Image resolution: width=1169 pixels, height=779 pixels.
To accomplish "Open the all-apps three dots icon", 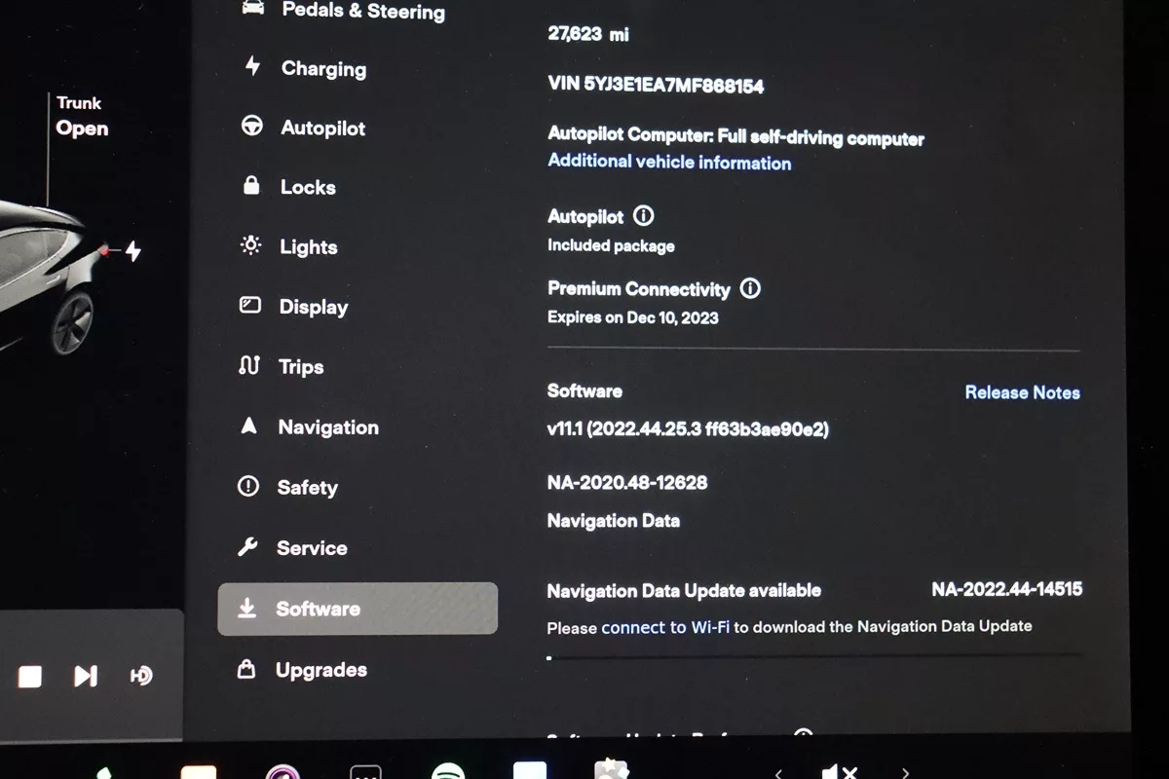I will point(365,772).
